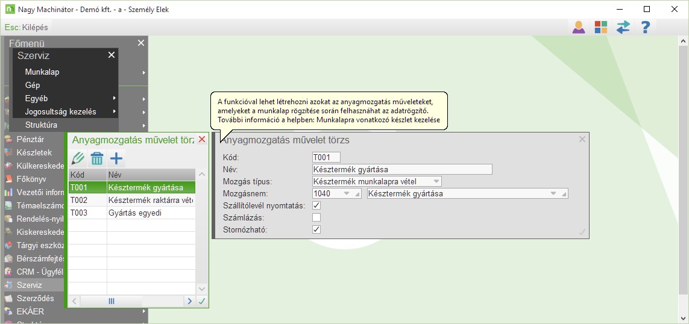Click the Szerződés icon in main menu
Viewport: 689px width, 324px height.
point(8,298)
